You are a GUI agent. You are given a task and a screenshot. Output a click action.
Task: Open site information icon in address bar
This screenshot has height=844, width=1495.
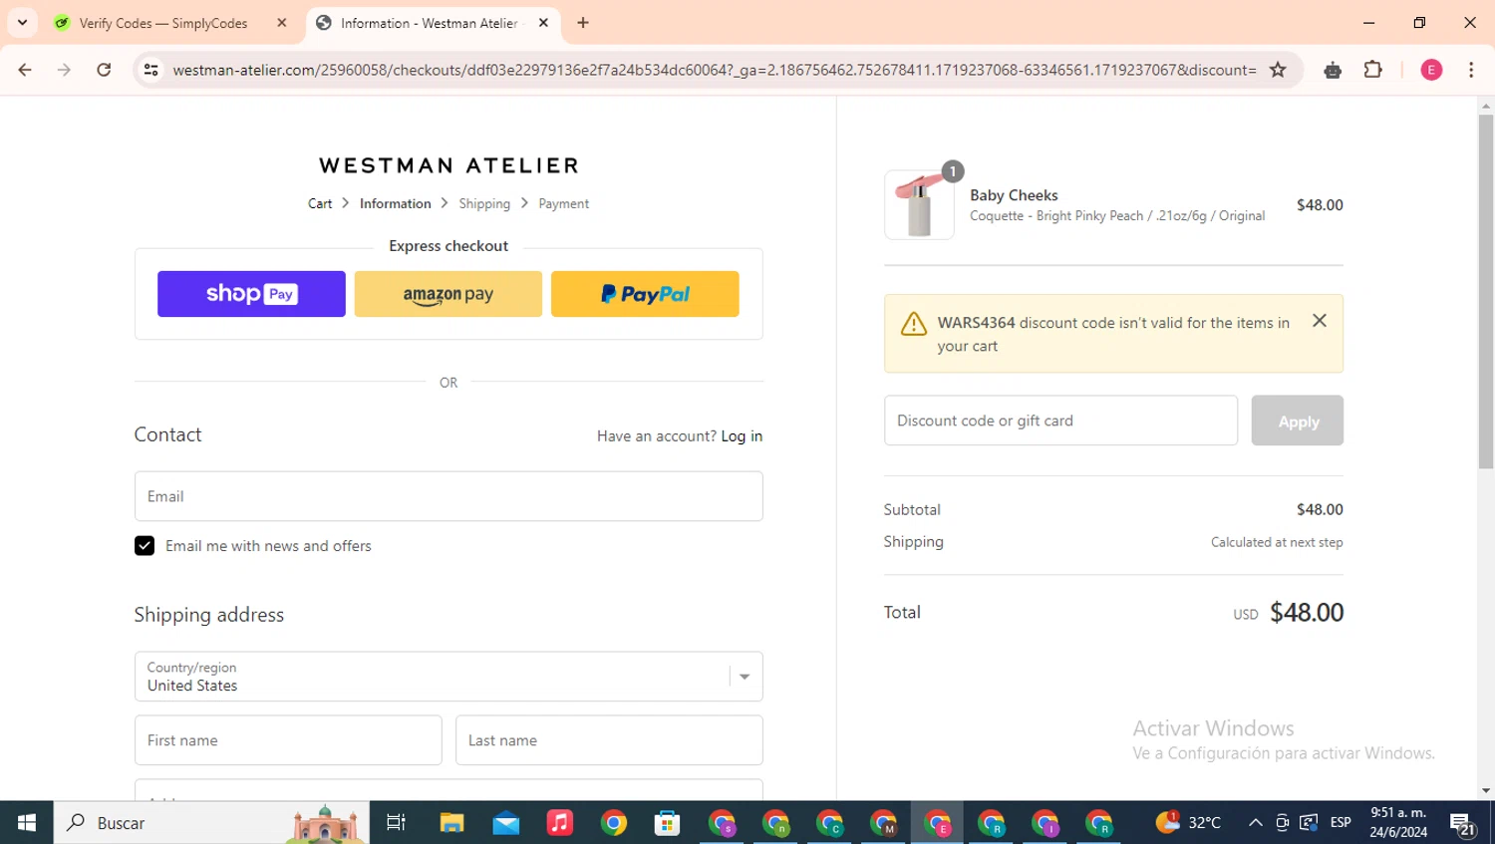click(x=151, y=70)
